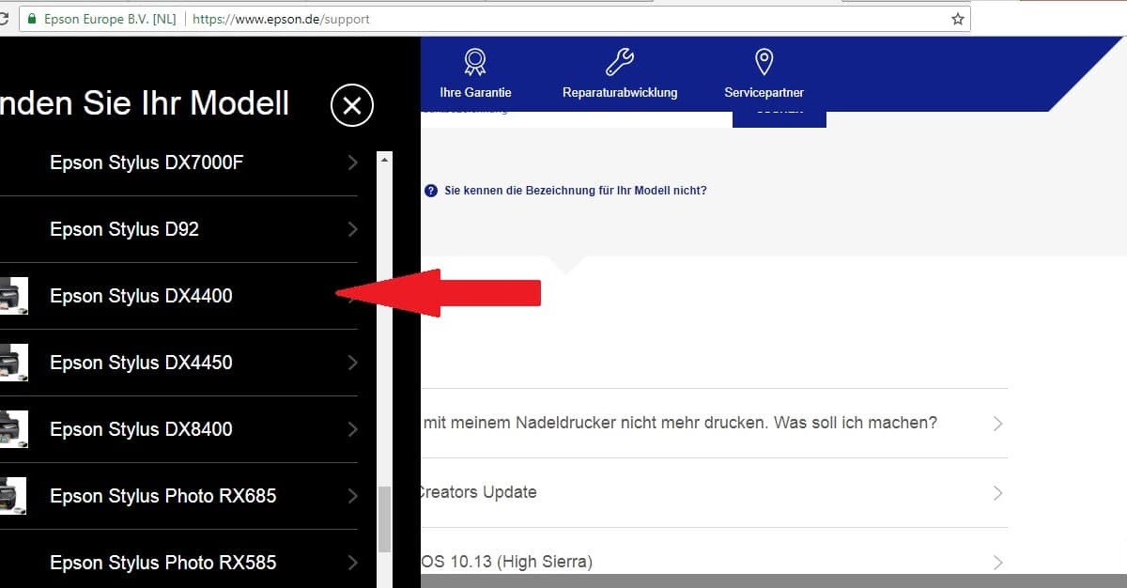Viewport: 1127px width, 588px height.
Task: Click the blue question mark help icon
Action: pos(431,191)
